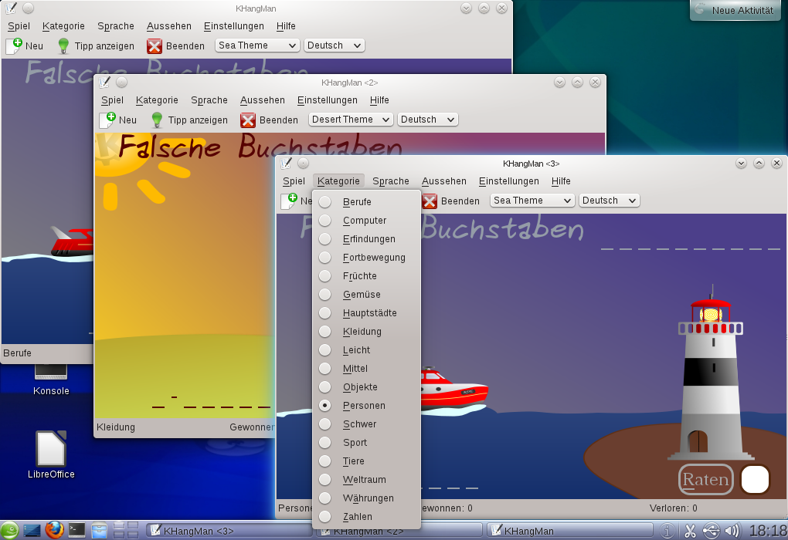788x540 pixels.
Task: Click Tipp anzeigen lightbulb in rear KHangMan window
Action: [x=63, y=46]
